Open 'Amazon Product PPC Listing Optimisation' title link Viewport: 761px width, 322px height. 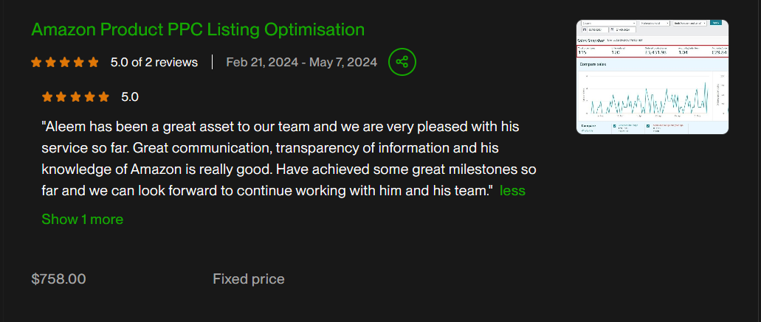tap(198, 29)
